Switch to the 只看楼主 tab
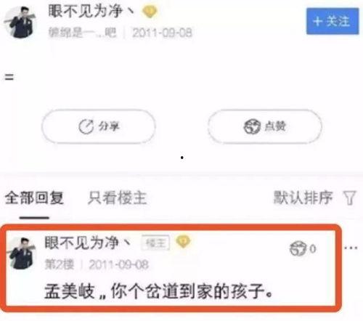This screenshot has width=363, height=321. click(118, 198)
